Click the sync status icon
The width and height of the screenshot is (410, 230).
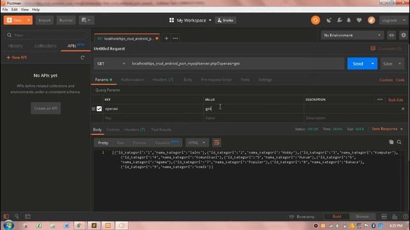coord(315,20)
